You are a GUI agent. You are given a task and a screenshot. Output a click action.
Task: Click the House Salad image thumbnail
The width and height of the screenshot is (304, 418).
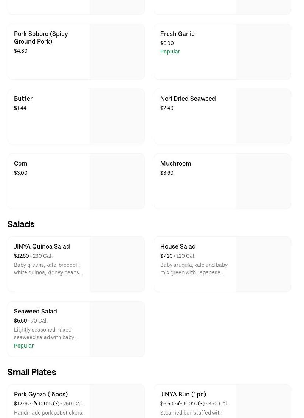point(264,264)
